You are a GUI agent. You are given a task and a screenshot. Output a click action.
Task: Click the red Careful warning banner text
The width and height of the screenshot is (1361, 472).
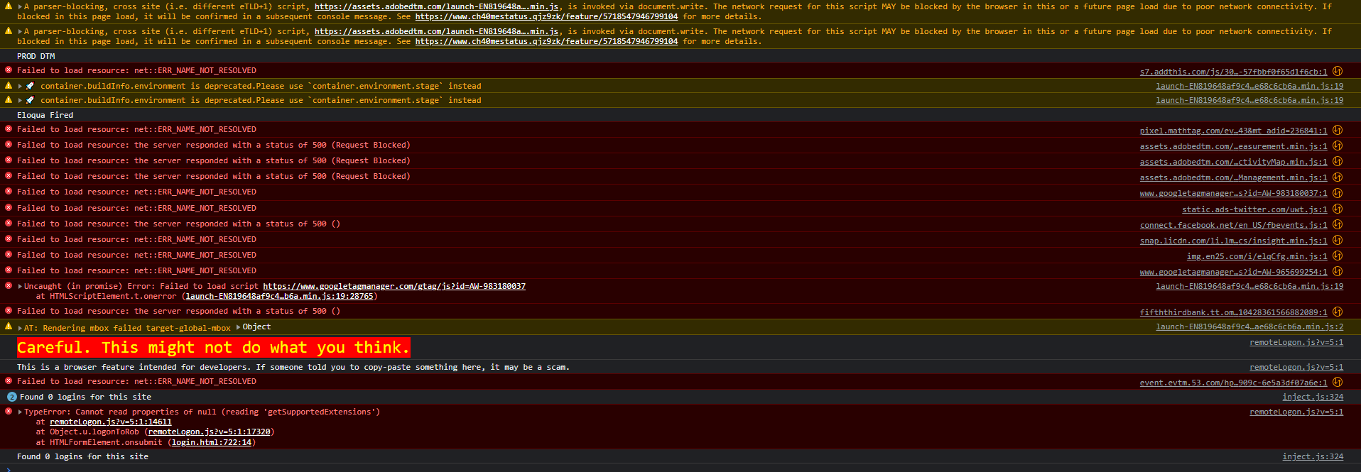[x=214, y=347]
